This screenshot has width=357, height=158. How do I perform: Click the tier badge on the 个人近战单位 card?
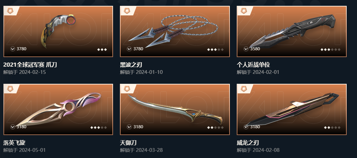tap(244, 11)
